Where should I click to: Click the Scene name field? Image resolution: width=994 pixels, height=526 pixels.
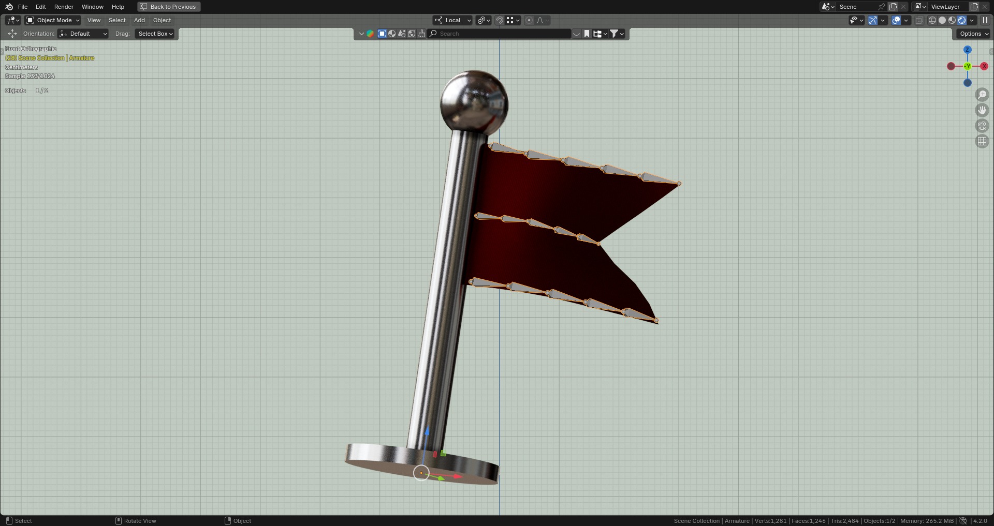(857, 7)
